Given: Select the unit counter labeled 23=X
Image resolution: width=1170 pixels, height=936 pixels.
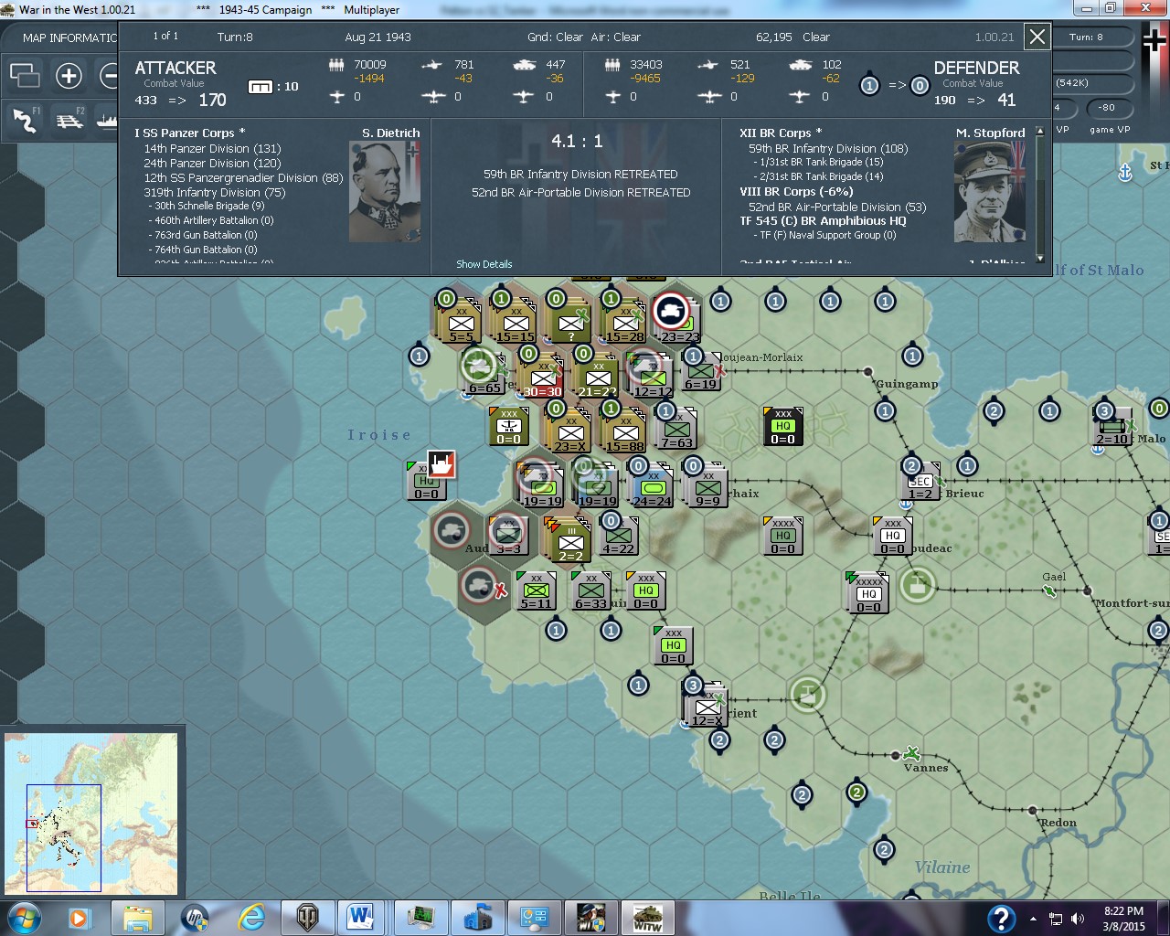Looking at the screenshot, I should (569, 432).
